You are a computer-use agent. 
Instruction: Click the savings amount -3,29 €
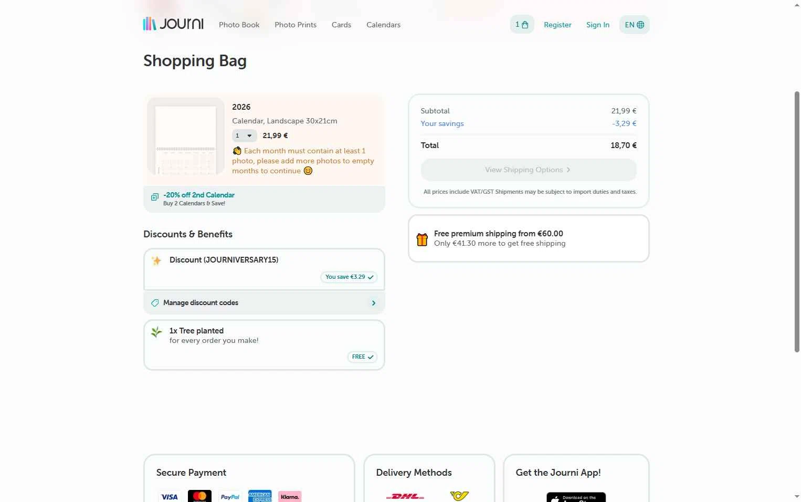click(x=624, y=123)
